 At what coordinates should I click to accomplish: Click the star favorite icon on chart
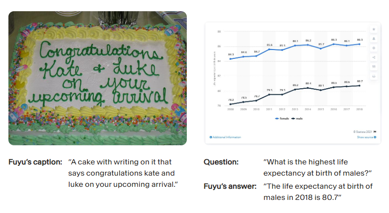pos(374,29)
